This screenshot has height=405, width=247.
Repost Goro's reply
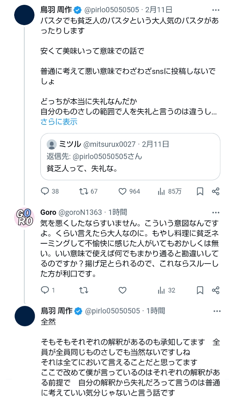(84, 290)
